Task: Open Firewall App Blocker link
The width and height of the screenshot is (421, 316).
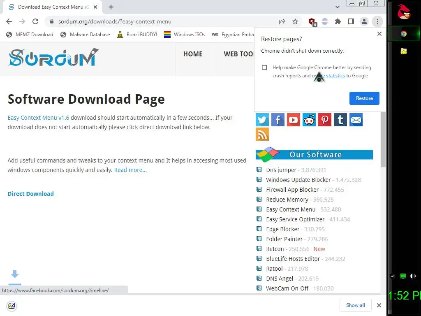Action: pyautogui.click(x=292, y=190)
